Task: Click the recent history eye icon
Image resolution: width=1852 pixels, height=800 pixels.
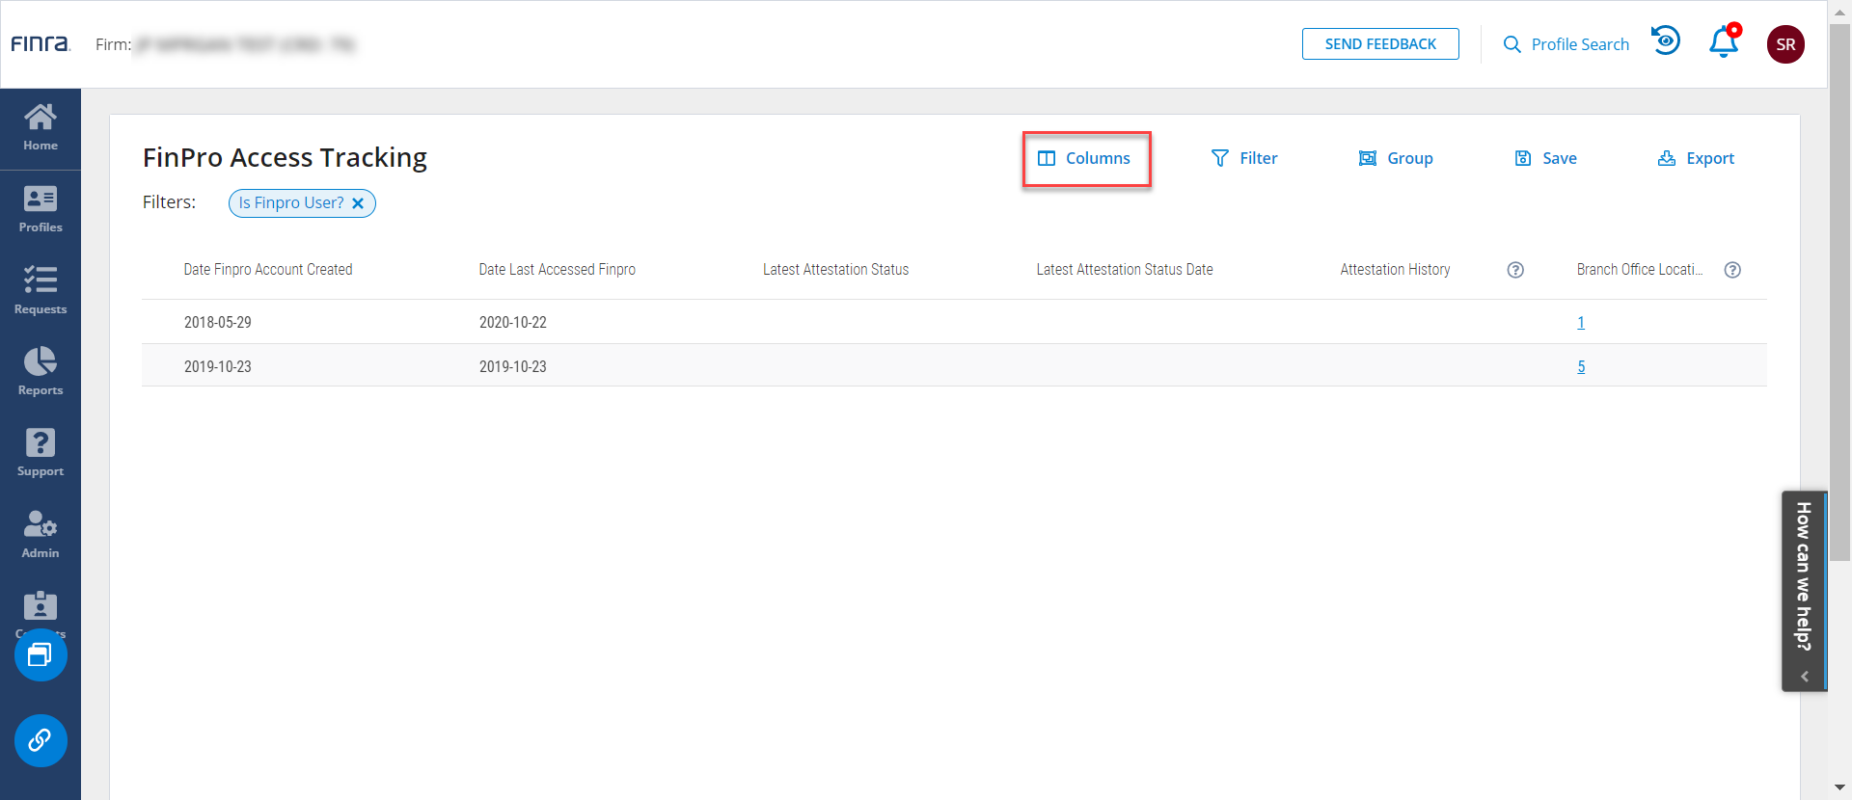Action: click(x=1666, y=41)
